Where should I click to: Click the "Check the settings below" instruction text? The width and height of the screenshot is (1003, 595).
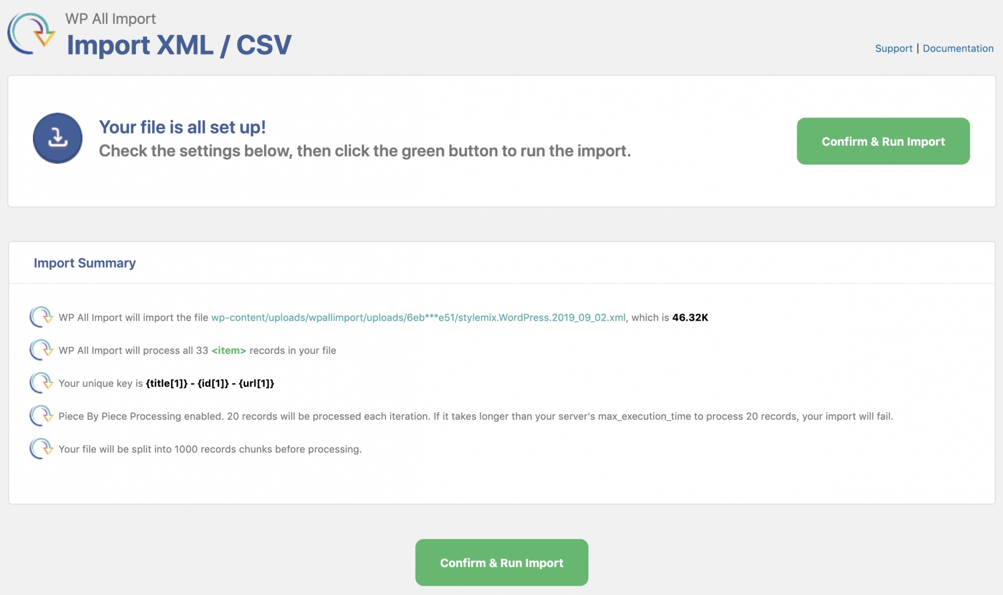[364, 151]
